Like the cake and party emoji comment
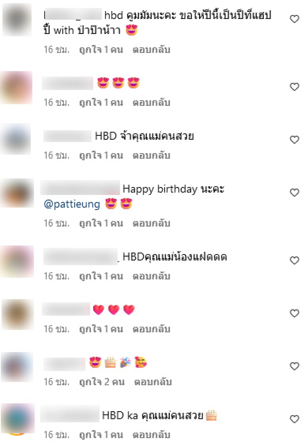Viewport: 308px width, 442px height. [x=295, y=366]
